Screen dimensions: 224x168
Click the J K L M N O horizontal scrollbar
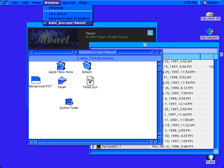click(152, 151)
